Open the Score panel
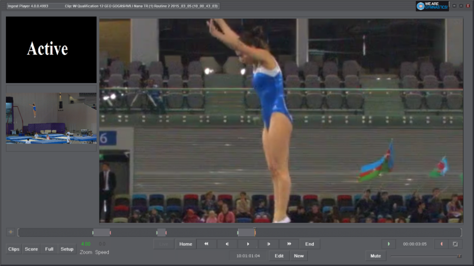This screenshot has width=474, height=266. [x=31, y=249]
